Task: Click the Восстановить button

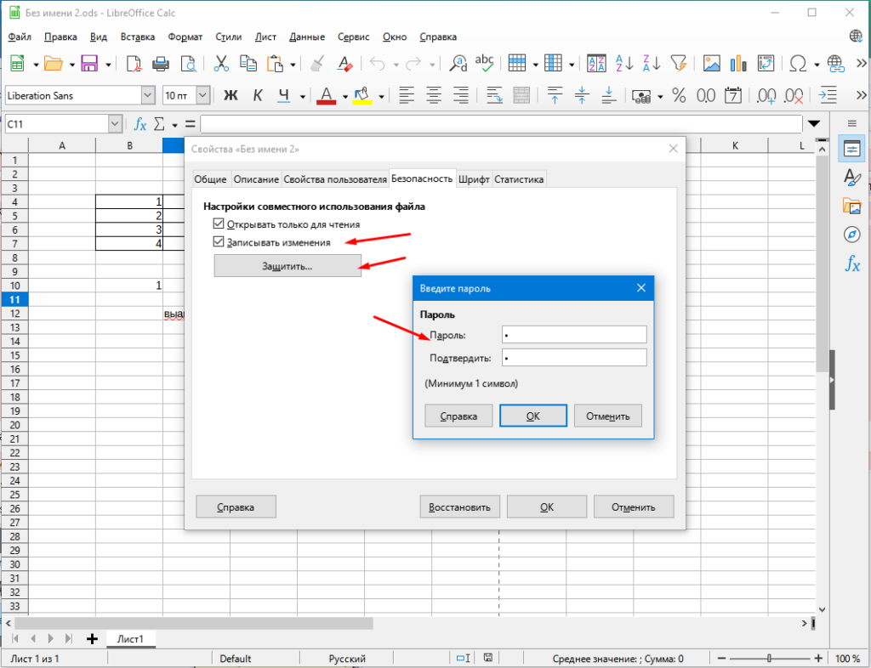Action: tap(459, 507)
